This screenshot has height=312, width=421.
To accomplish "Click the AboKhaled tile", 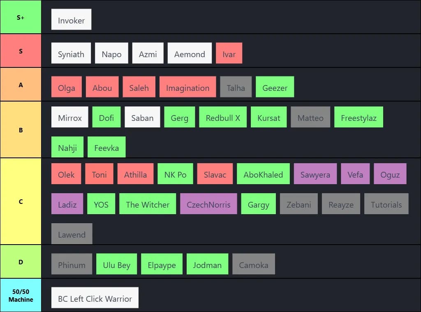I will (263, 174).
